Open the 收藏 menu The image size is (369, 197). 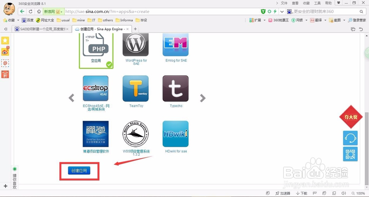pyautogui.click(x=306, y=3)
